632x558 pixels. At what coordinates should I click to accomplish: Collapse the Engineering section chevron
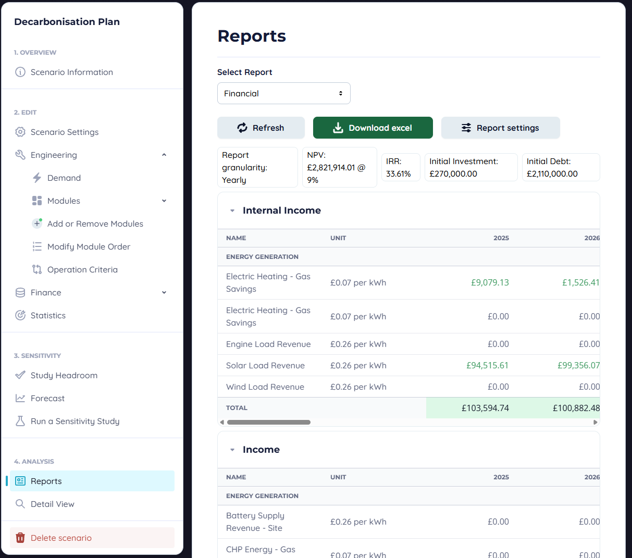click(164, 155)
